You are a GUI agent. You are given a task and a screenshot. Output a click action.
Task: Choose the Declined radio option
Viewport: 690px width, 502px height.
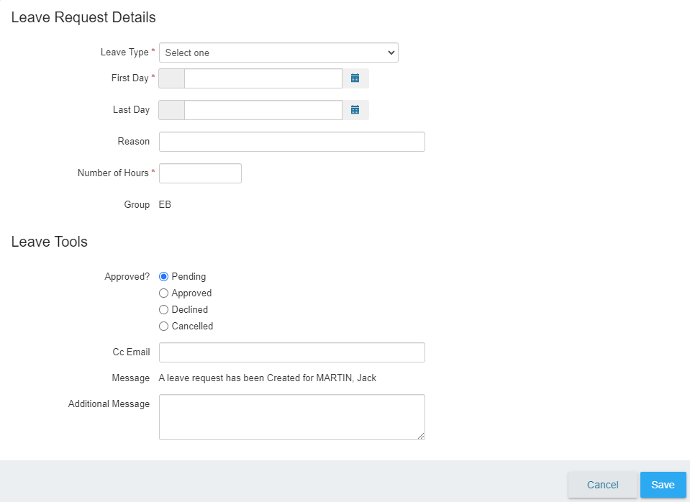[164, 310]
